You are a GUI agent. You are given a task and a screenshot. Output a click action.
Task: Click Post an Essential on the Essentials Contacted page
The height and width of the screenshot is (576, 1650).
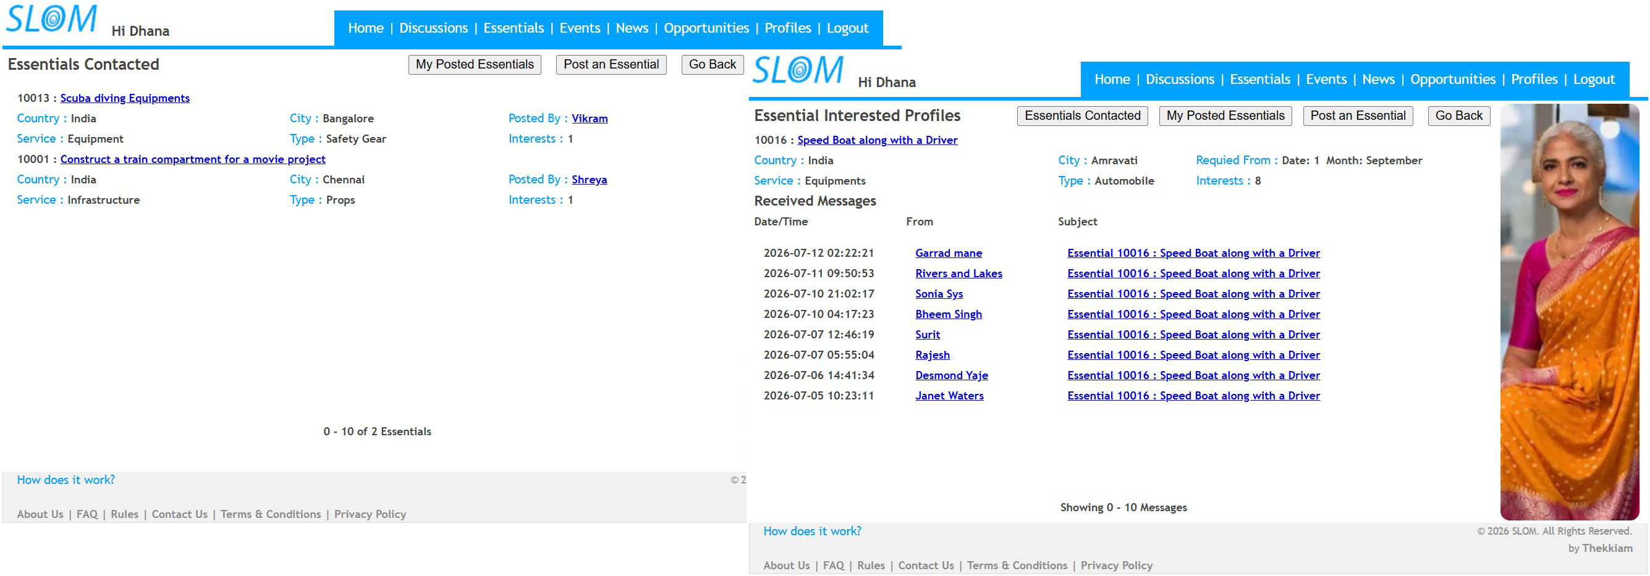[x=611, y=65]
